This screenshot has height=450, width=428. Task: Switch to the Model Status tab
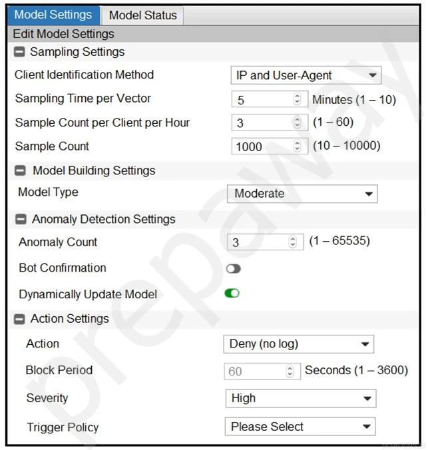coord(142,15)
